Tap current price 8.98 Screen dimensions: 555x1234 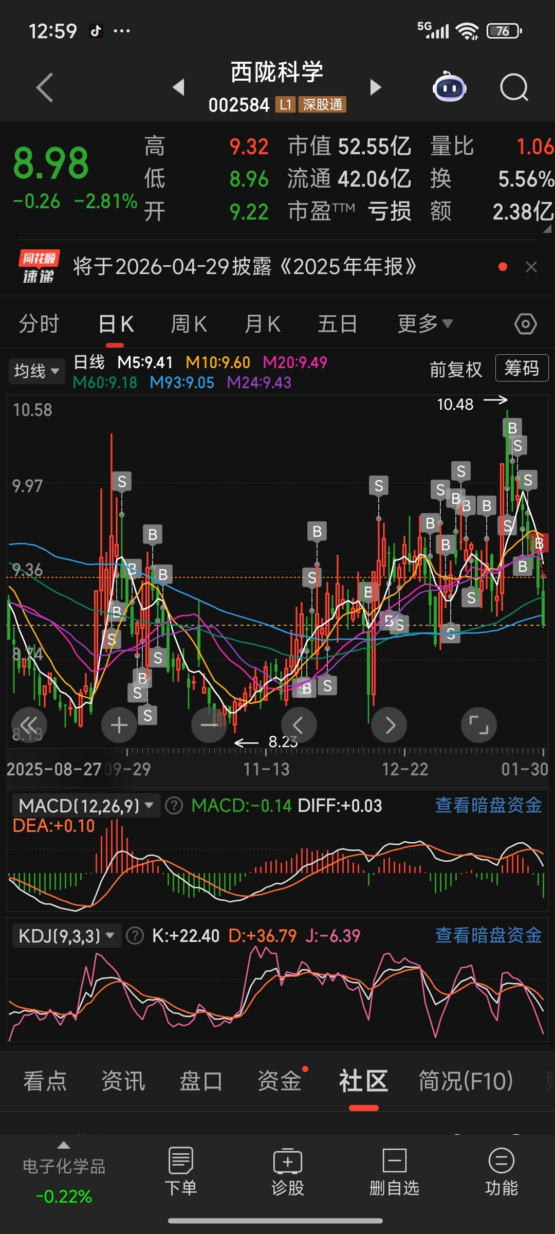click(x=50, y=164)
